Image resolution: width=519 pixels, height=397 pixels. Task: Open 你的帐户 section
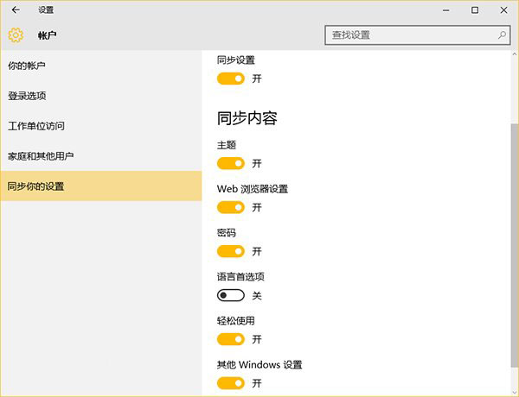click(27, 66)
